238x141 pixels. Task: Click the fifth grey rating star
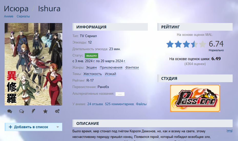pos(202,44)
